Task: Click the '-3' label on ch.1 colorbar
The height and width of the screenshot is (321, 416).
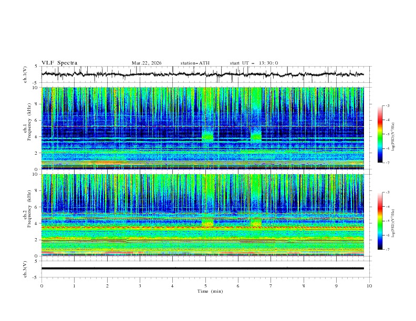Action: point(387,105)
